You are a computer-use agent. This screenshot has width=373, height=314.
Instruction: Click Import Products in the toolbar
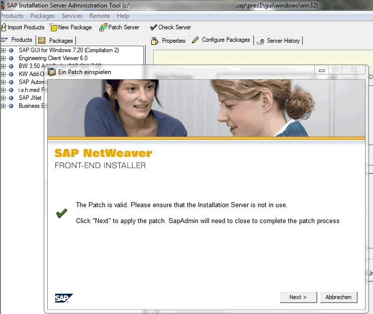(x=23, y=27)
